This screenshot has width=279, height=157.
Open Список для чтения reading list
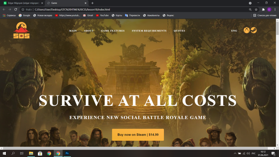[x=265, y=16]
